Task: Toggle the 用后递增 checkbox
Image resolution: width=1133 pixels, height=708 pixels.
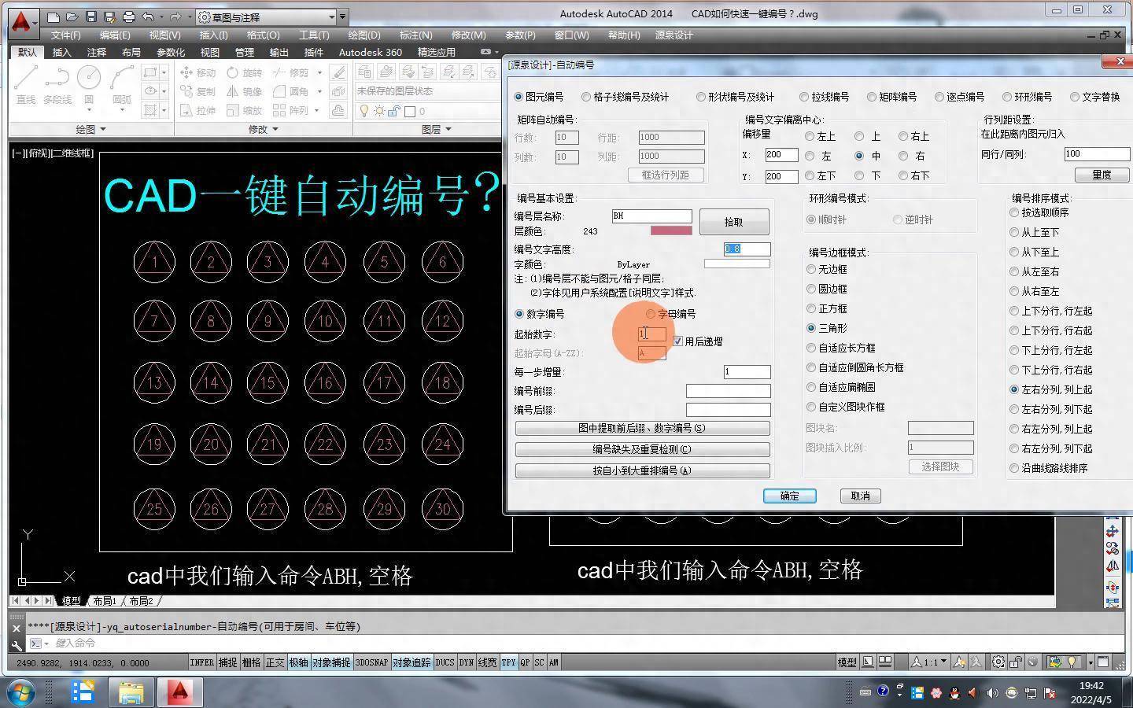Action: point(678,341)
